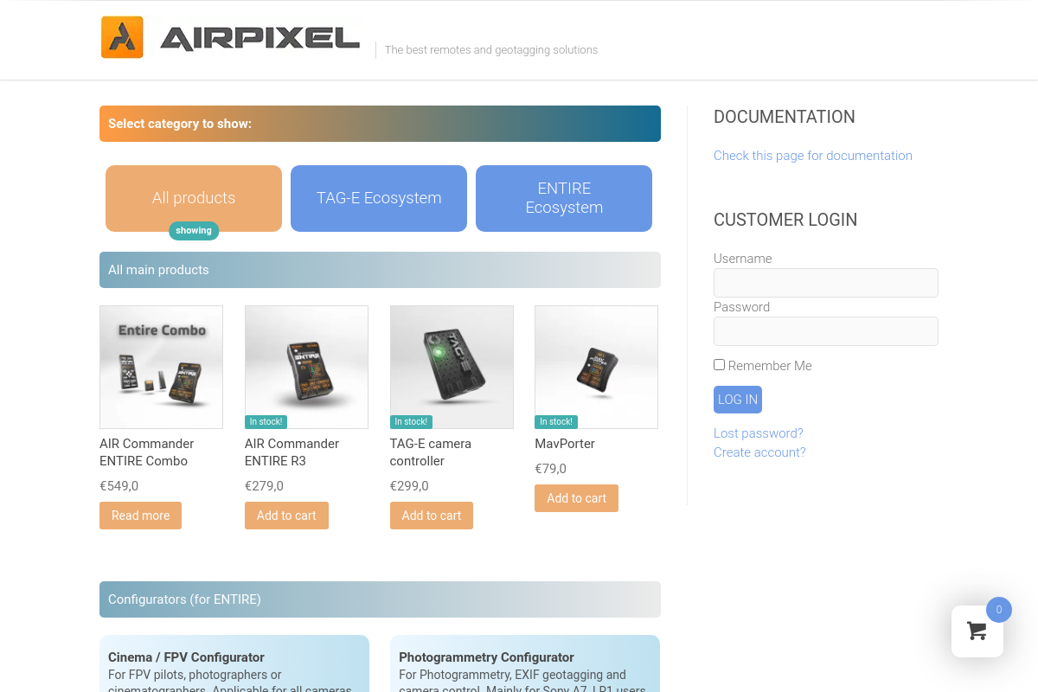Add MavPorter to cart
This screenshot has height=692, width=1038.
click(576, 498)
